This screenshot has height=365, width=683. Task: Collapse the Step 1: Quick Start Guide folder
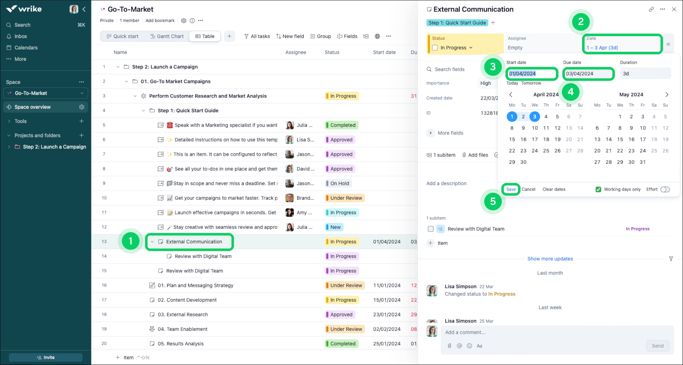[x=143, y=111]
